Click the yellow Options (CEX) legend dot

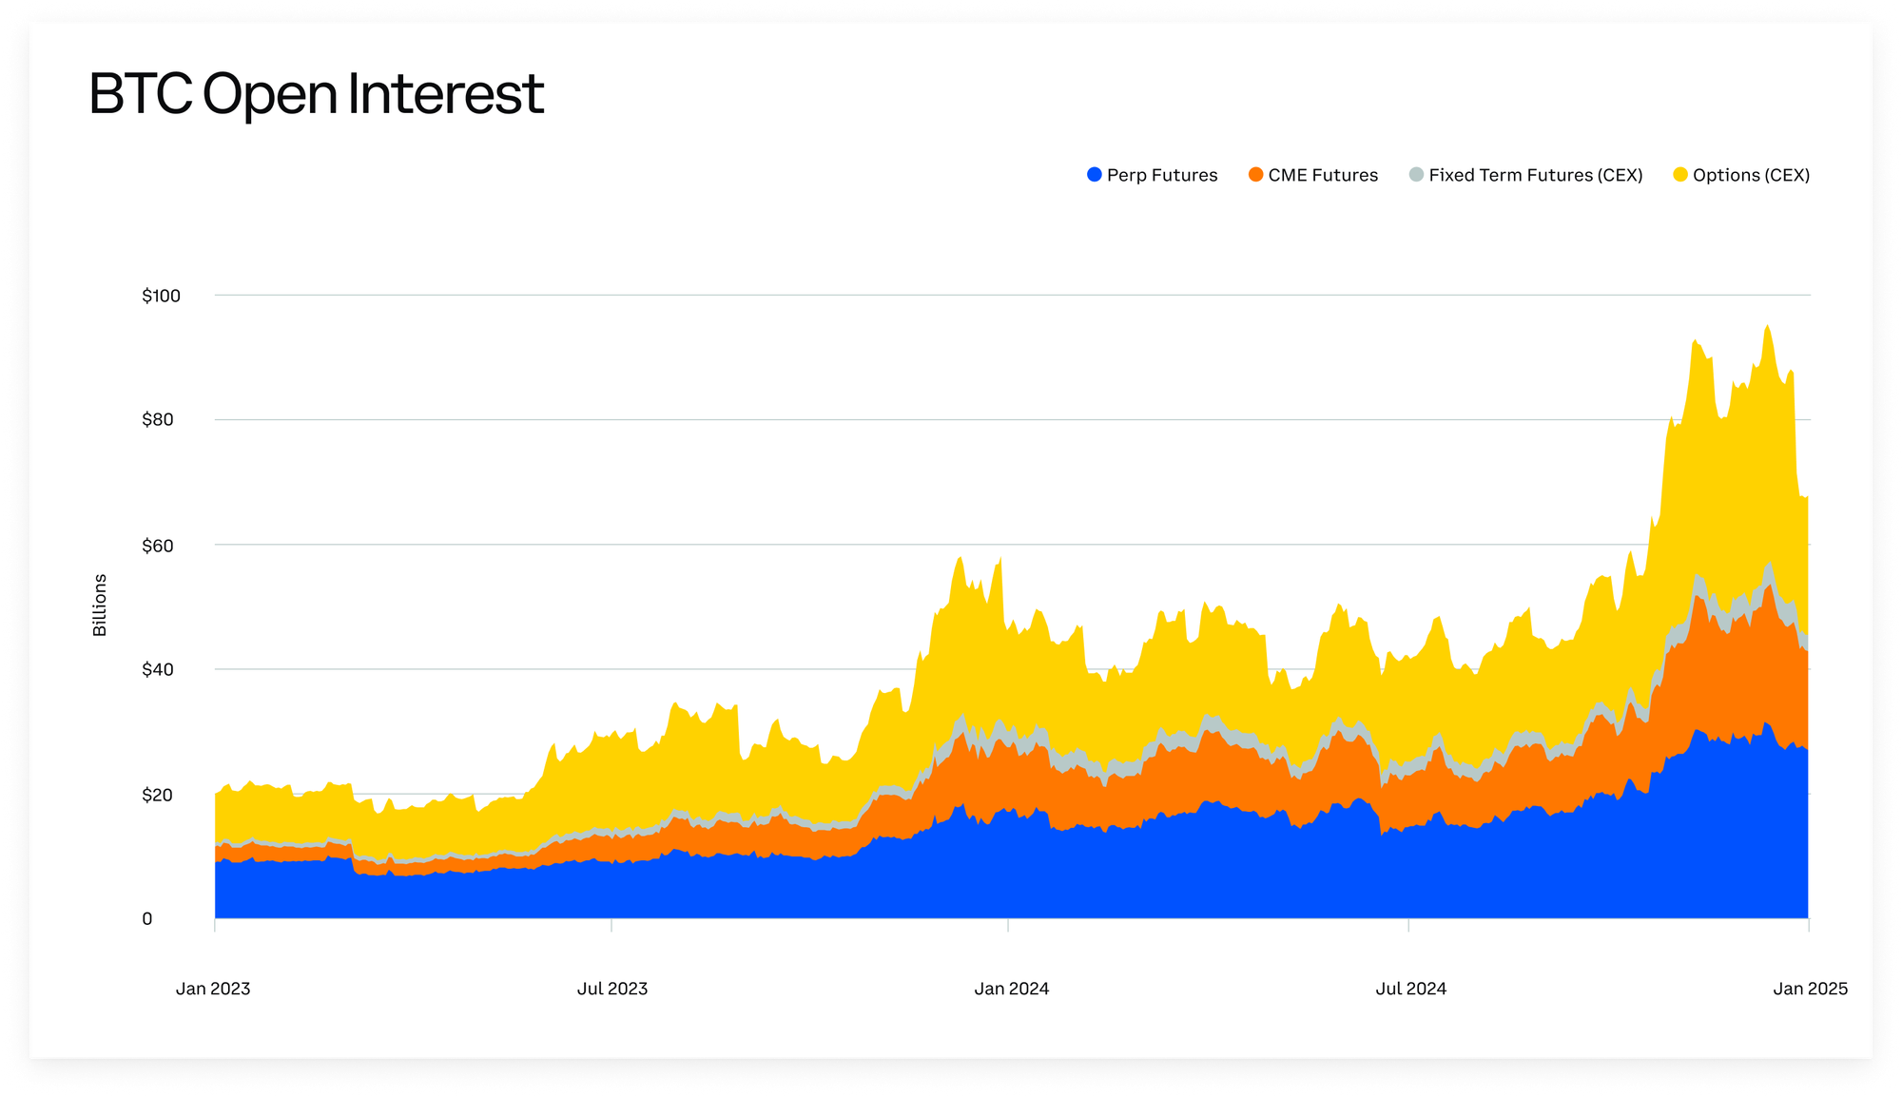1680,175
